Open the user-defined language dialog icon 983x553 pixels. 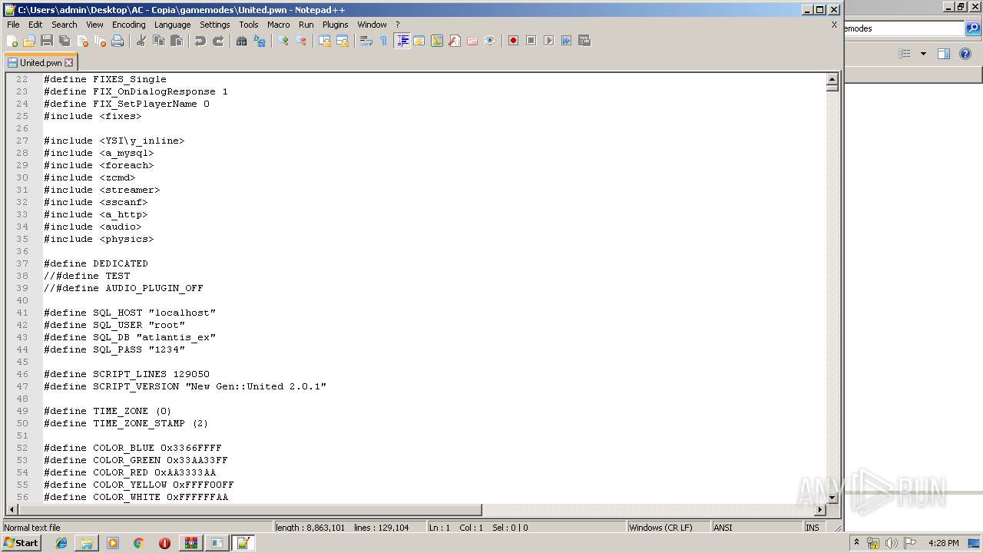(x=419, y=41)
